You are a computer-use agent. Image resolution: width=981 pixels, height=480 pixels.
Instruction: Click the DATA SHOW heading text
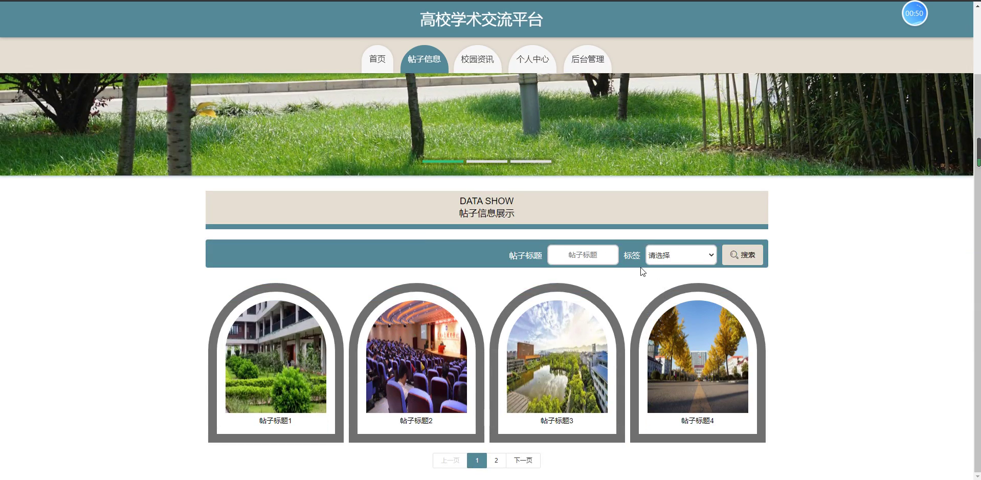(x=487, y=201)
